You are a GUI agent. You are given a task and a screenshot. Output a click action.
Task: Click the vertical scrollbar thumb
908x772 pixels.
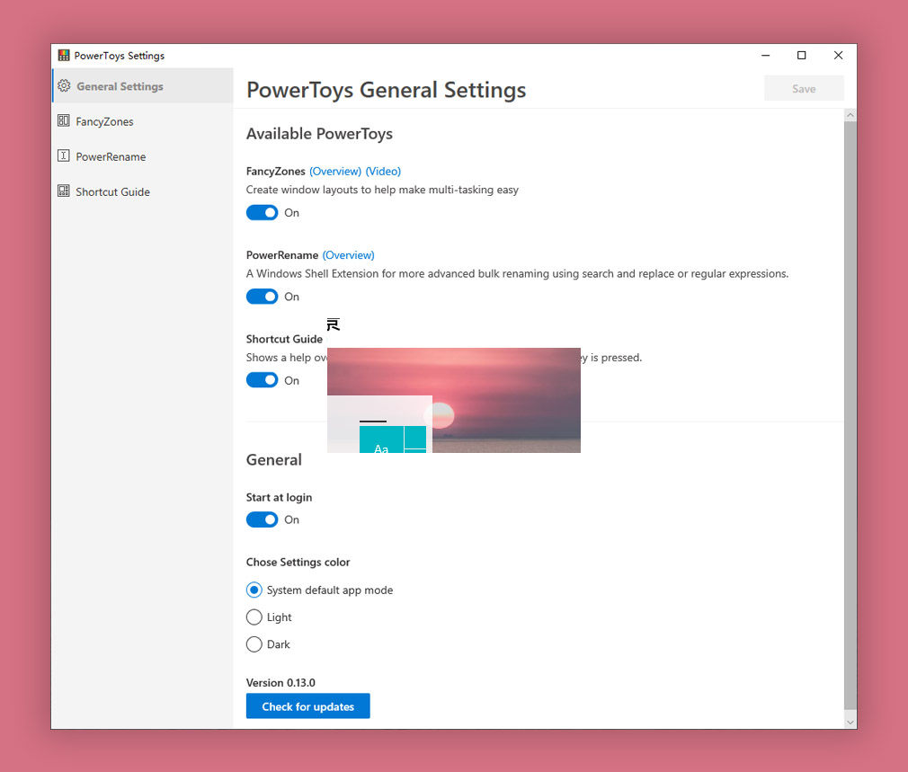[x=850, y=415]
